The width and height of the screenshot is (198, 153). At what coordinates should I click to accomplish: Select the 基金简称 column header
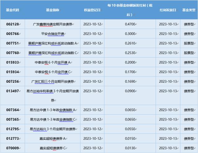point(53,10)
